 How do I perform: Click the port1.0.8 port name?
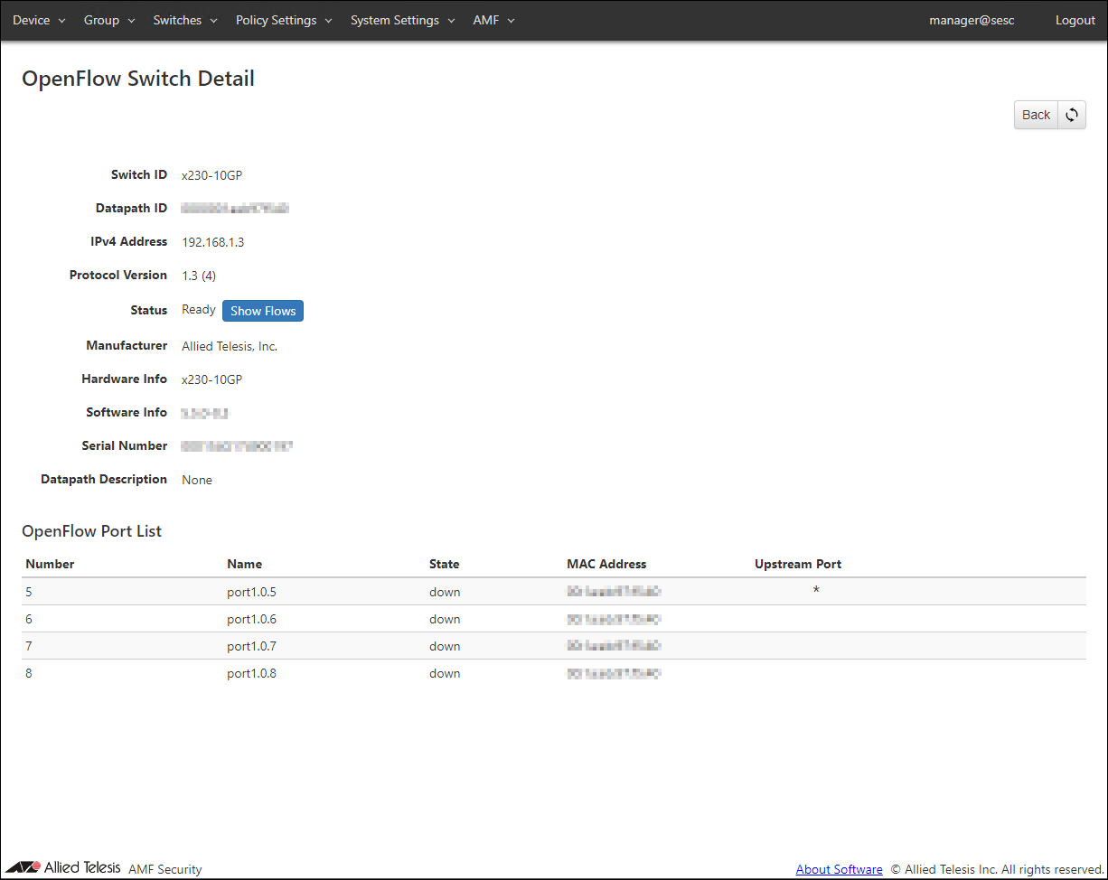(251, 673)
